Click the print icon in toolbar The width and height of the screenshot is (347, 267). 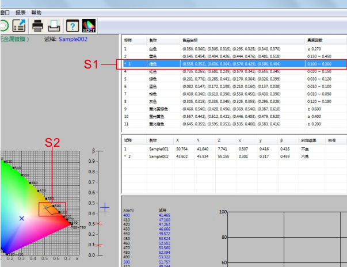pos(38,25)
